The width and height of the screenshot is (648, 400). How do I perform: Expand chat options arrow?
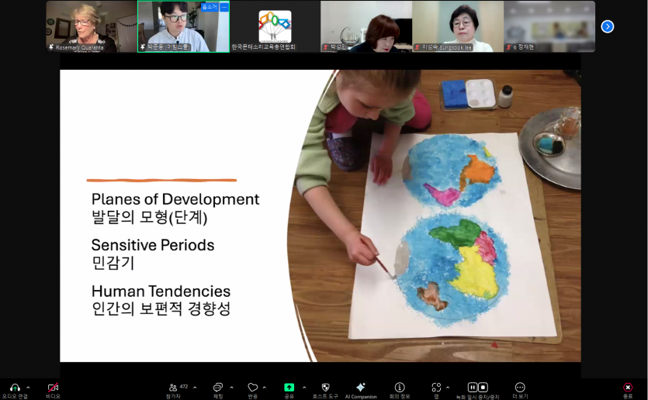(x=231, y=388)
